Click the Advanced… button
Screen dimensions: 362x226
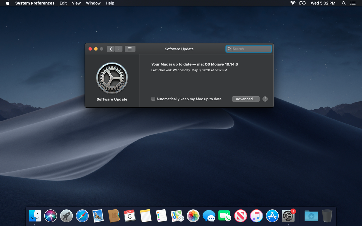[x=246, y=99]
